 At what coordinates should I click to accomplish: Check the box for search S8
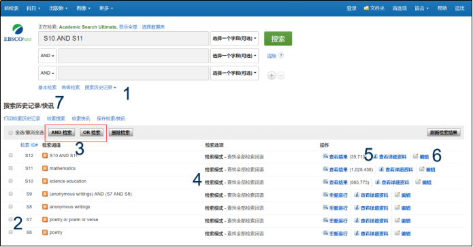[x=11, y=207]
